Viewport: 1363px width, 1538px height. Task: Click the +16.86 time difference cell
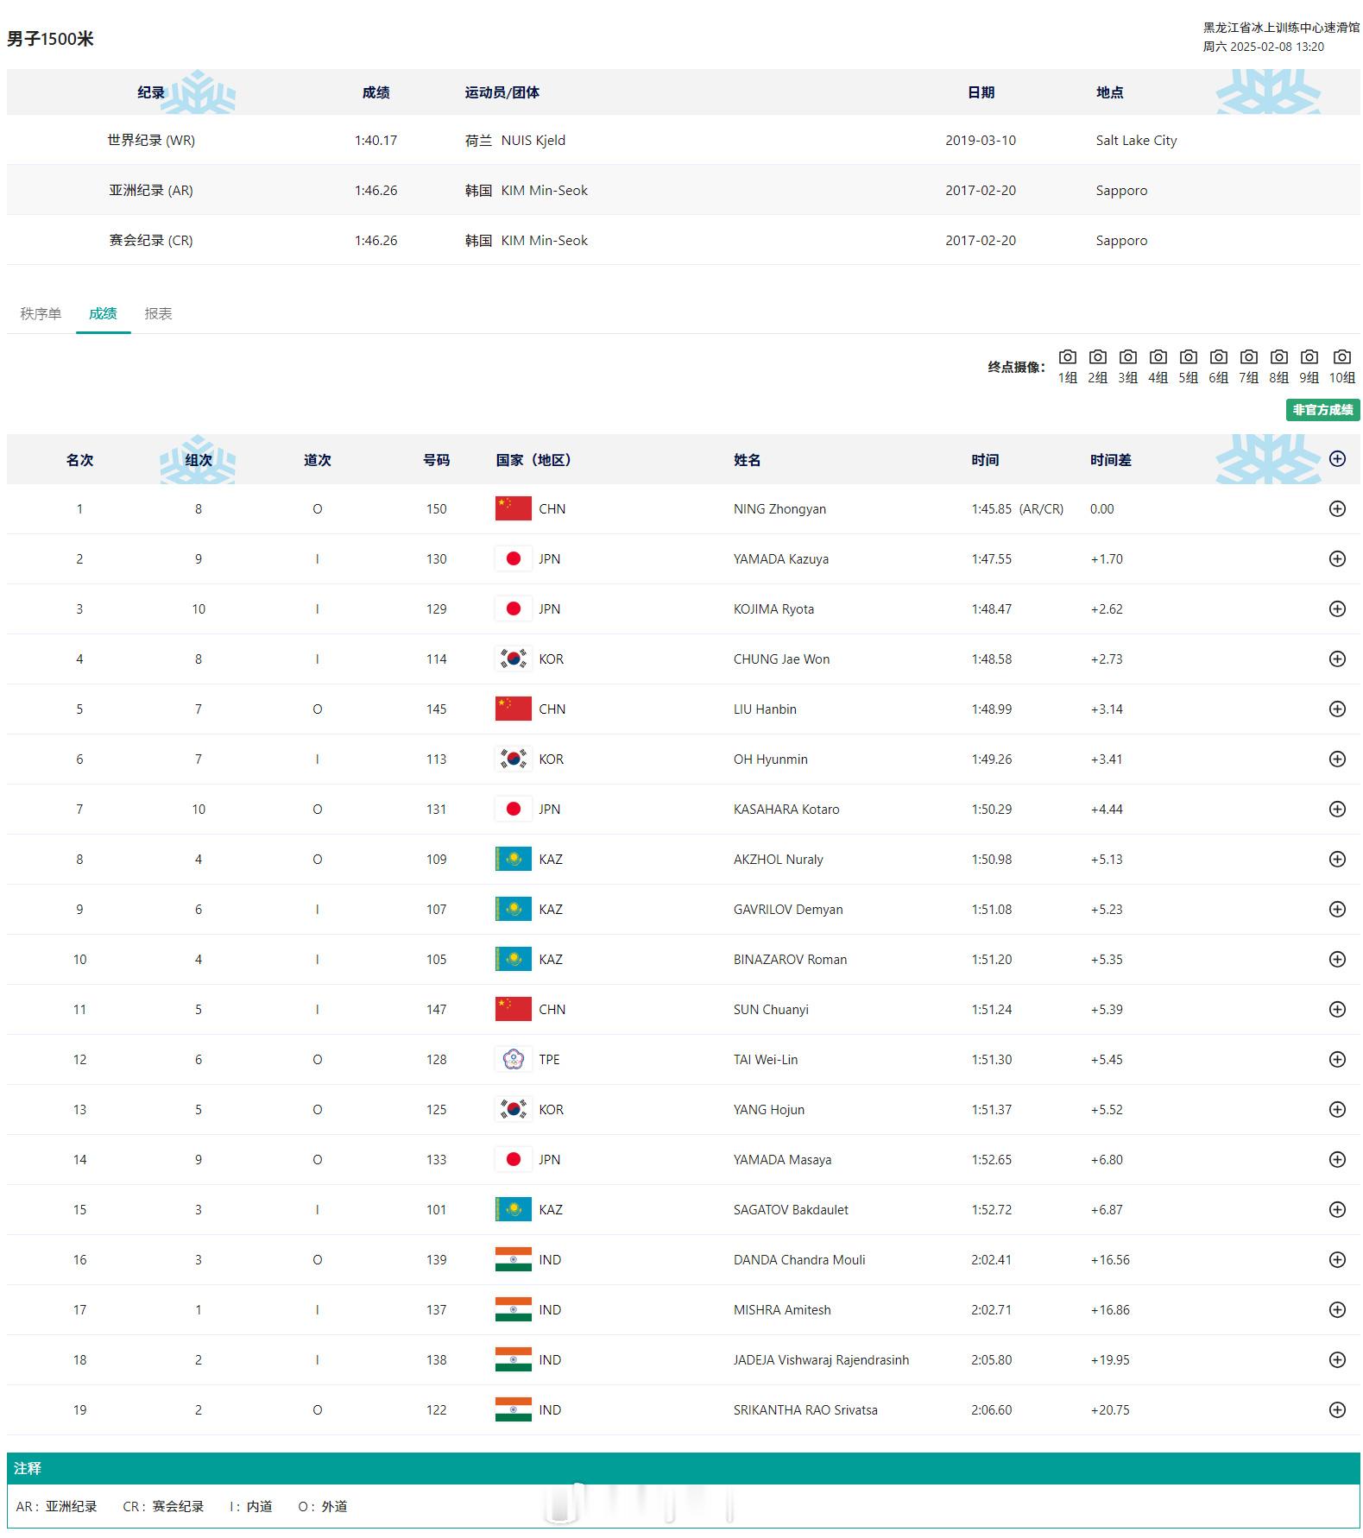click(1110, 1310)
